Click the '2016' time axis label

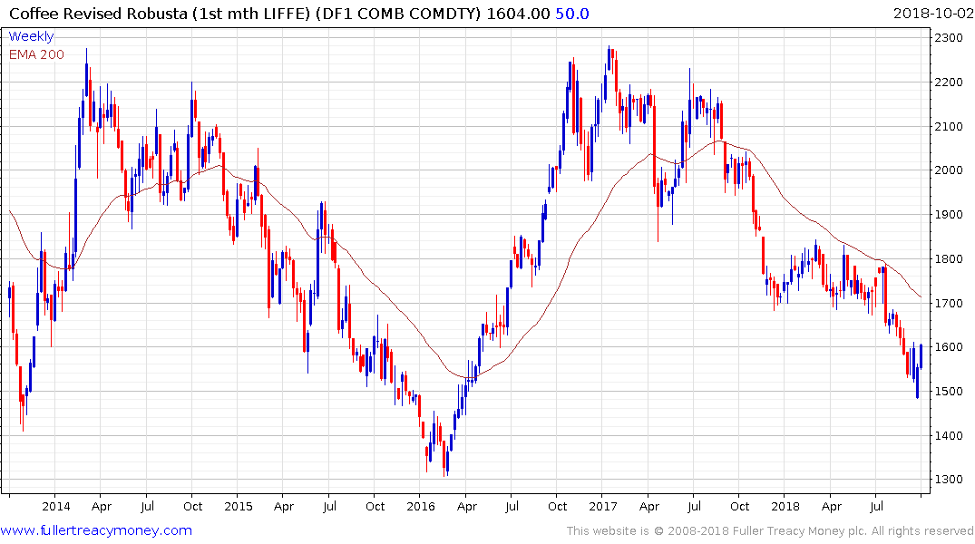click(x=420, y=506)
